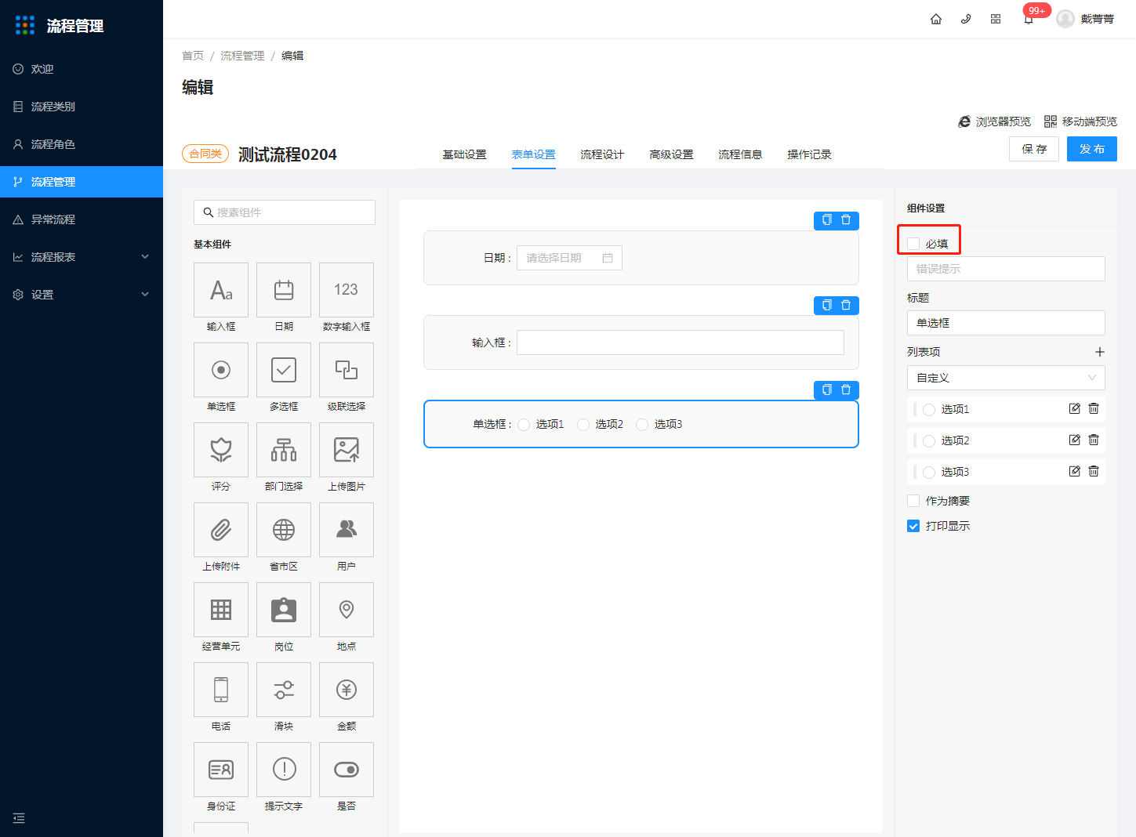The height and width of the screenshot is (837, 1136).
Task: Switch to the 操作记录 tab
Action: pos(809,154)
